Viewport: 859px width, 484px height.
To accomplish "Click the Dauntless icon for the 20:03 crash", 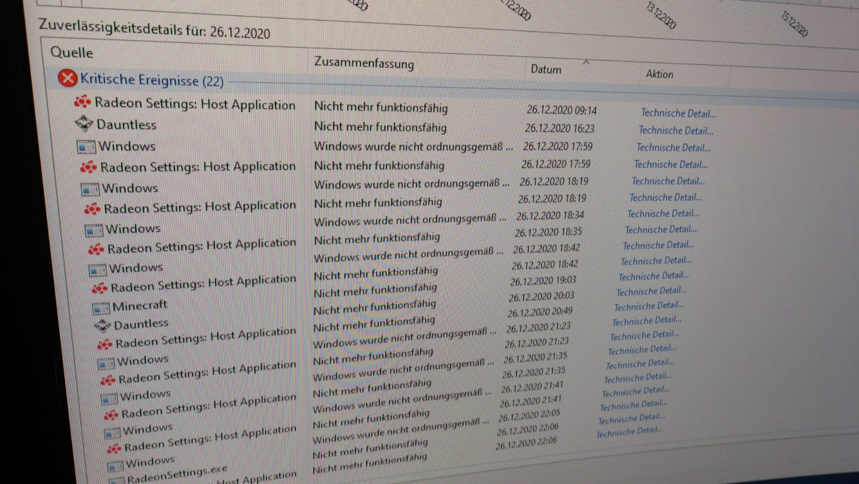I will click(x=103, y=325).
